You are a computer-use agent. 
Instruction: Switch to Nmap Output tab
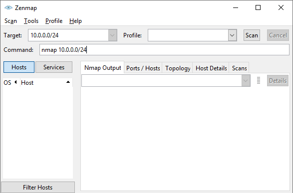pos(103,67)
